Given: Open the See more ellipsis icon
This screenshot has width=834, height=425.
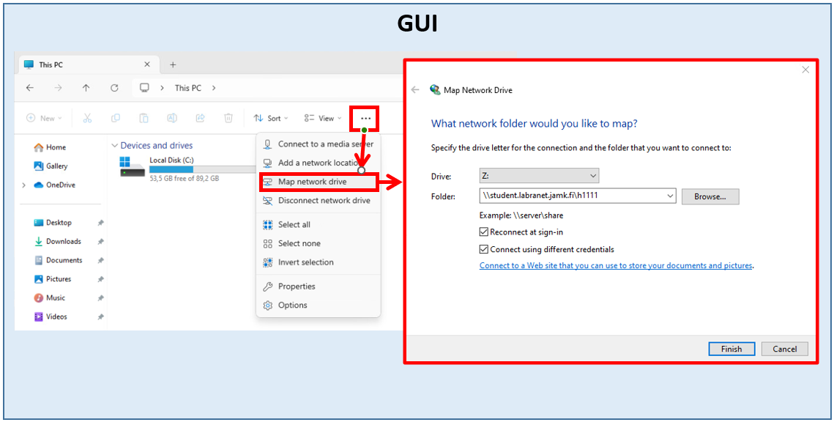Looking at the screenshot, I should click(365, 118).
